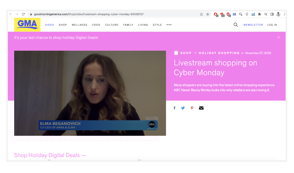Toggle the browser side panel icon
Image resolution: width=294 pixels, height=173 pixels.
click(x=272, y=14)
